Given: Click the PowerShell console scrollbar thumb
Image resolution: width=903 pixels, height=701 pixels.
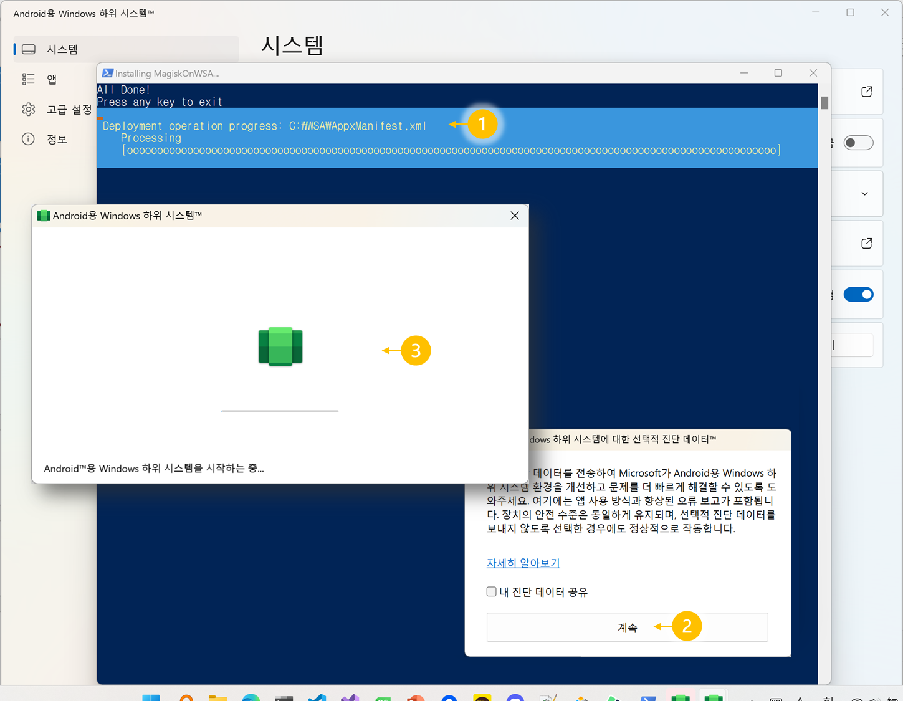Looking at the screenshot, I should (x=824, y=103).
